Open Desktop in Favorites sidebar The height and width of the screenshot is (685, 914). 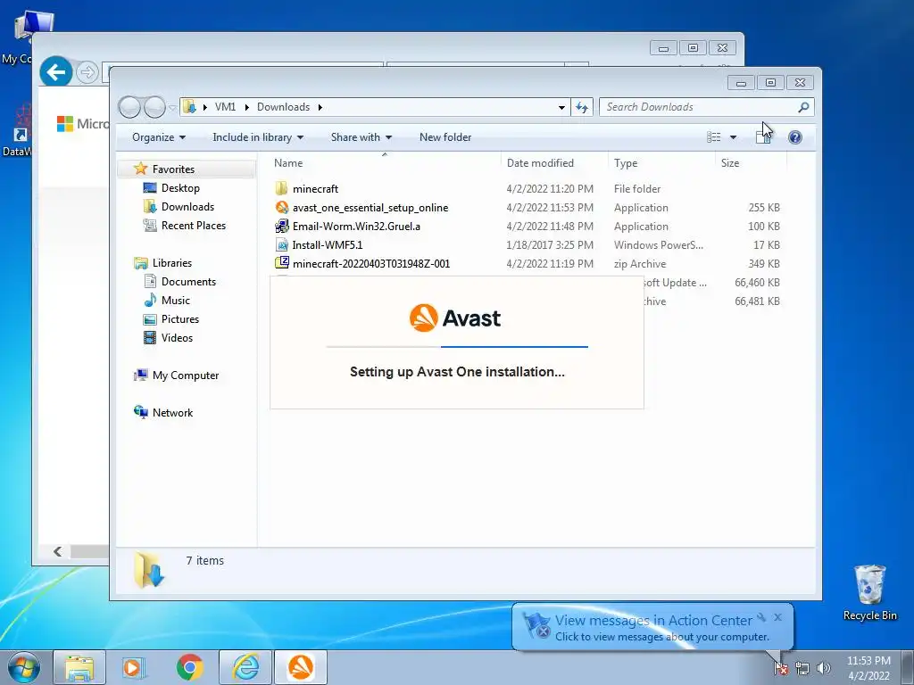click(x=180, y=188)
